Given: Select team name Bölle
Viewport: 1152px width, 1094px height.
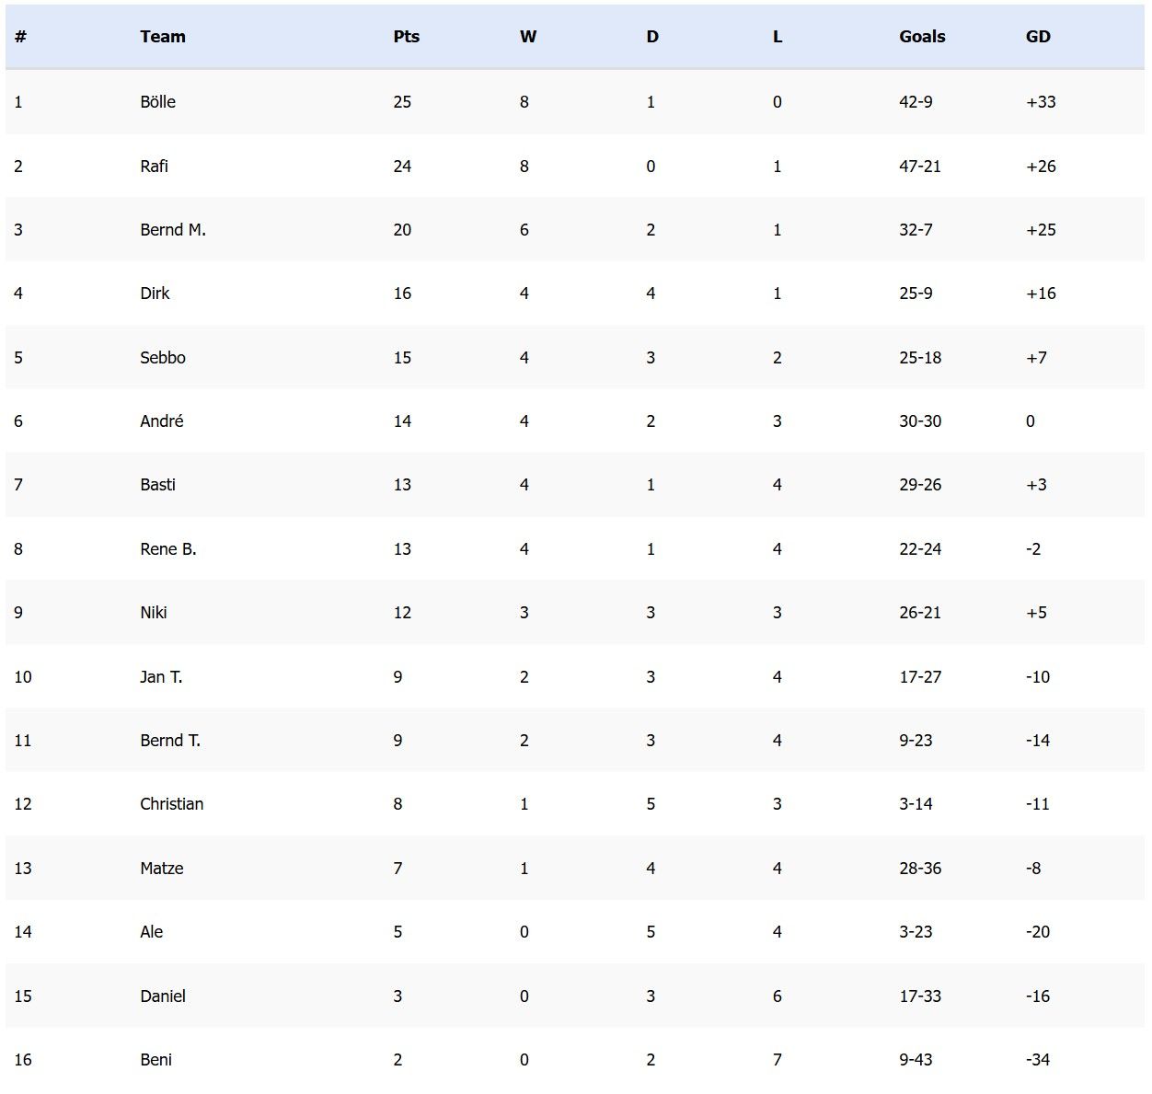Looking at the screenshot, I should coord(157,102).
